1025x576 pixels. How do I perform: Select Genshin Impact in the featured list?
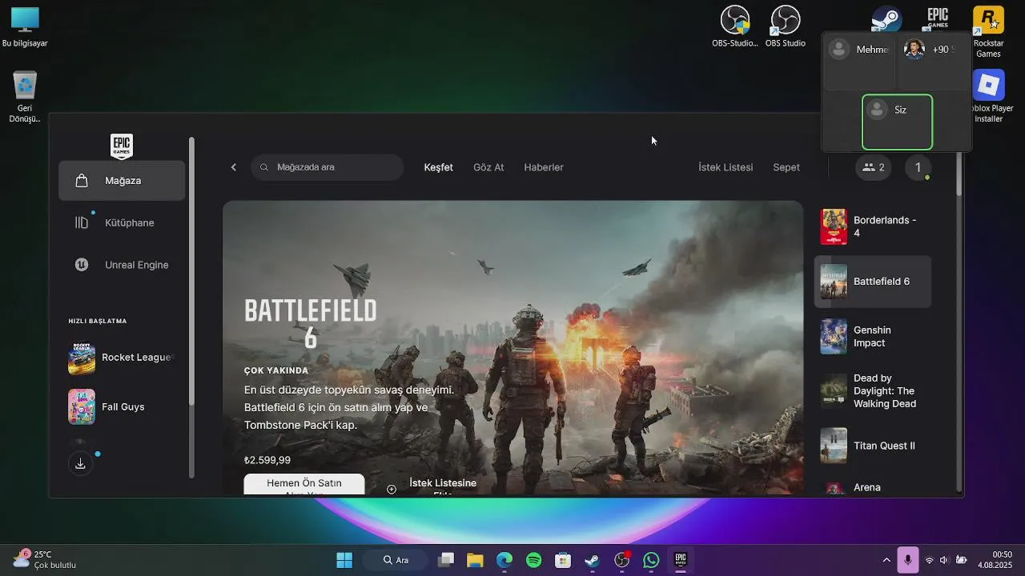pos(873,336)
